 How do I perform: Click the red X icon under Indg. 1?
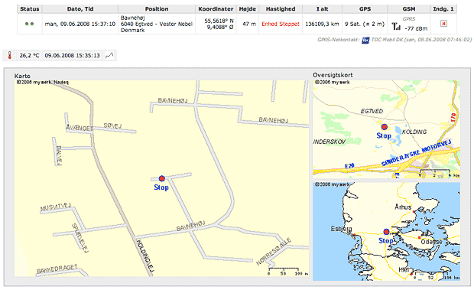pos(443,24)
